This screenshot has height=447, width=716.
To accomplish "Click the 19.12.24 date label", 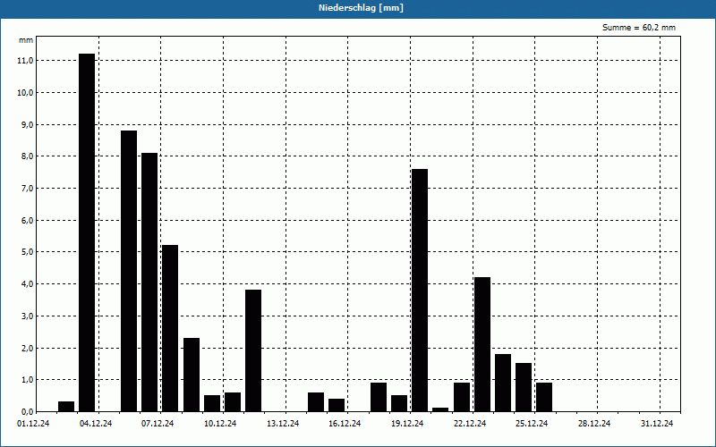I will 407,424.
